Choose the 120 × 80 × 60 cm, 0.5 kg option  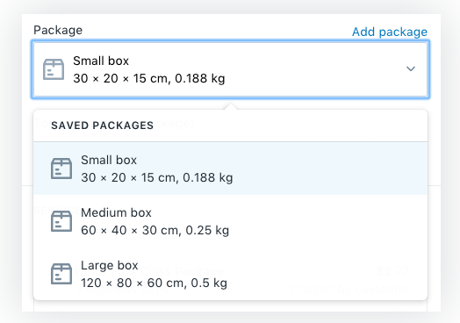[x=154, y=283]
